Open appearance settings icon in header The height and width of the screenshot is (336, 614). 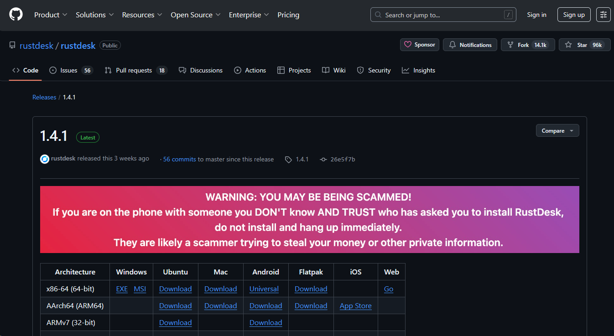(x=604, y=15)
